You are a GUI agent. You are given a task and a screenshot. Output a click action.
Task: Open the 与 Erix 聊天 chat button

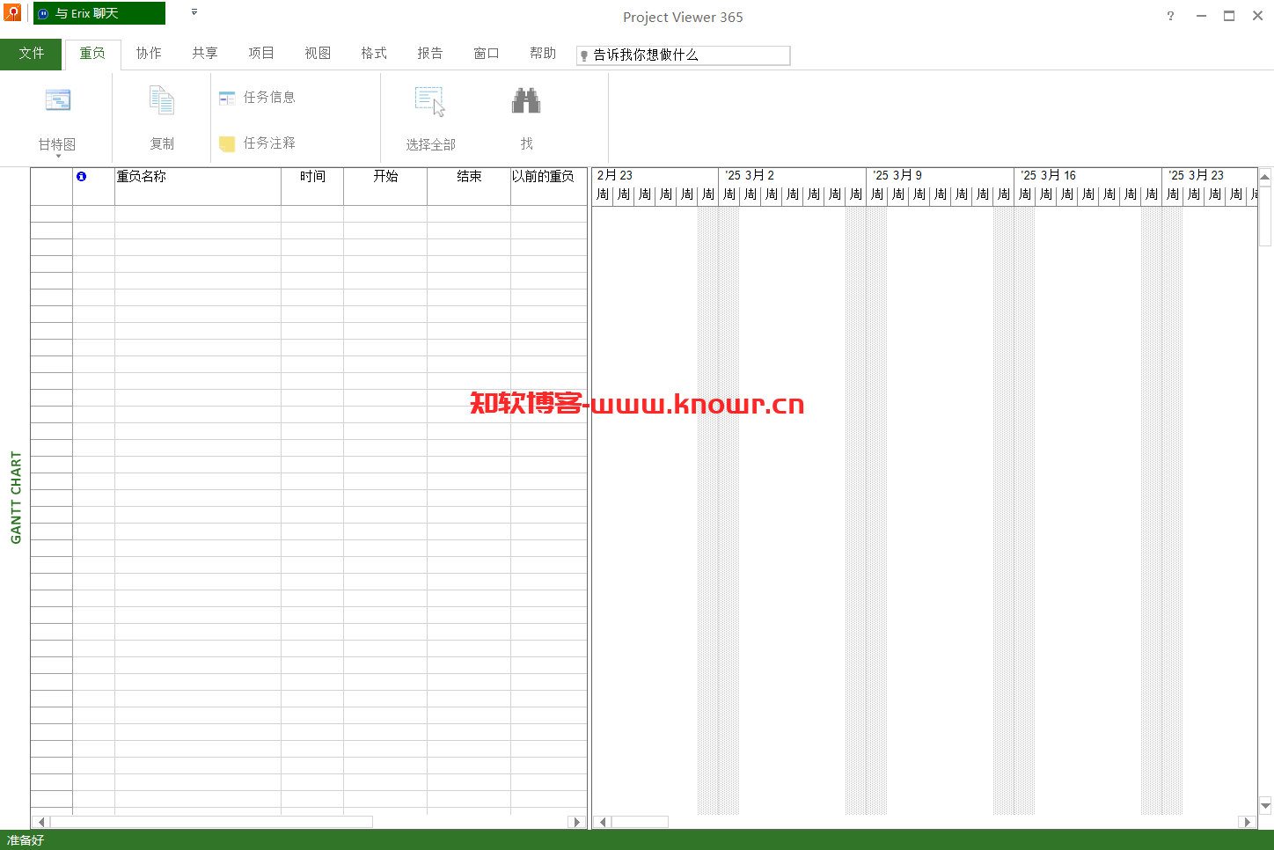pos(99,13)
